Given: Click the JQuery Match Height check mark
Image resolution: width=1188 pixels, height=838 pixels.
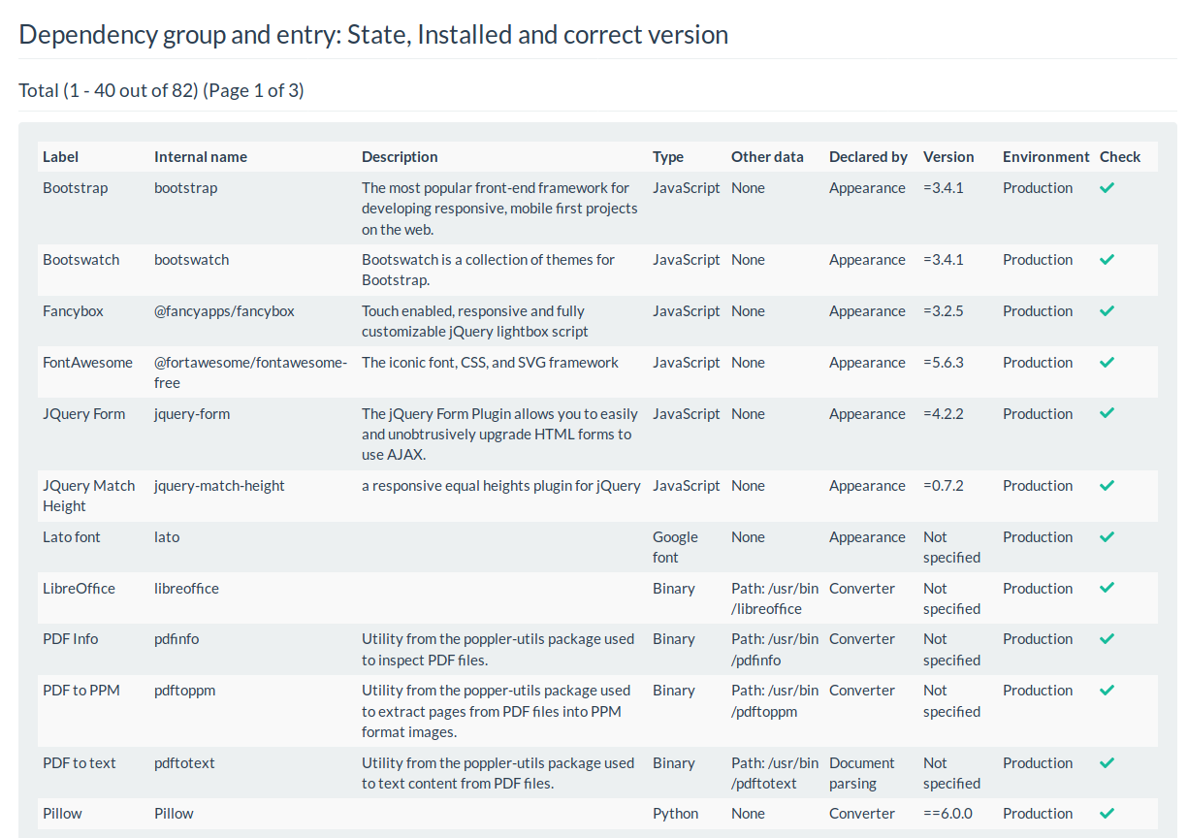Looking at the screenshot, I should 1107,485.
